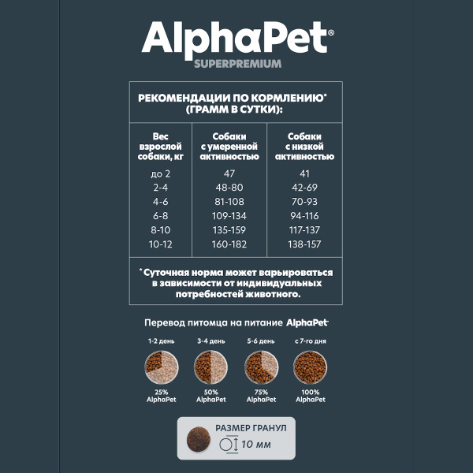Viewport: 473px width, 473px height.
Task: Click the AlphaPet logo at top
Action: [x=238, y=40]
